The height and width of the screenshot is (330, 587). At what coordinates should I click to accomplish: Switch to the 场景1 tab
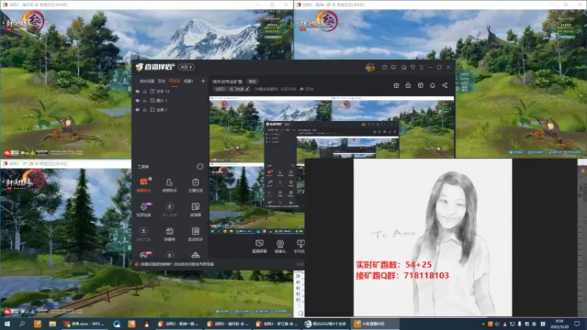click(189, 81)
